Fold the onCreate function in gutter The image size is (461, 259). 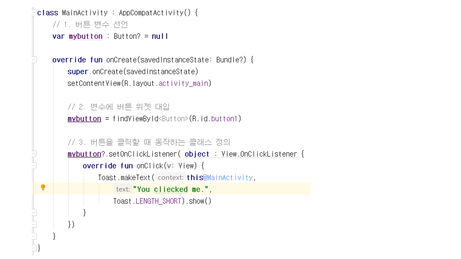[x=34, y=60]
